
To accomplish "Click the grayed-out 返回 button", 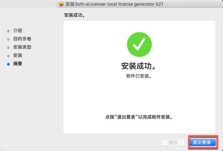I will pyautogui.click(x=173, y=142).
